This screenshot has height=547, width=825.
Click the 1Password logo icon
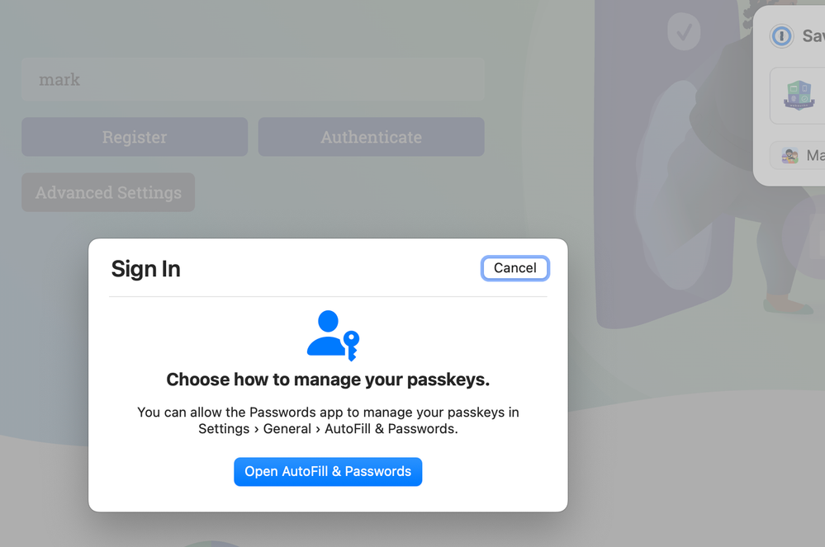click(781, 36)
